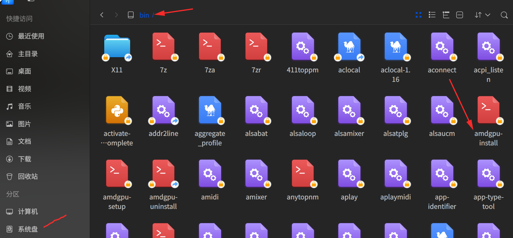The image size is (513, 238).
Task: Go forward with the right arrow
Action: (x=116, y=15)
